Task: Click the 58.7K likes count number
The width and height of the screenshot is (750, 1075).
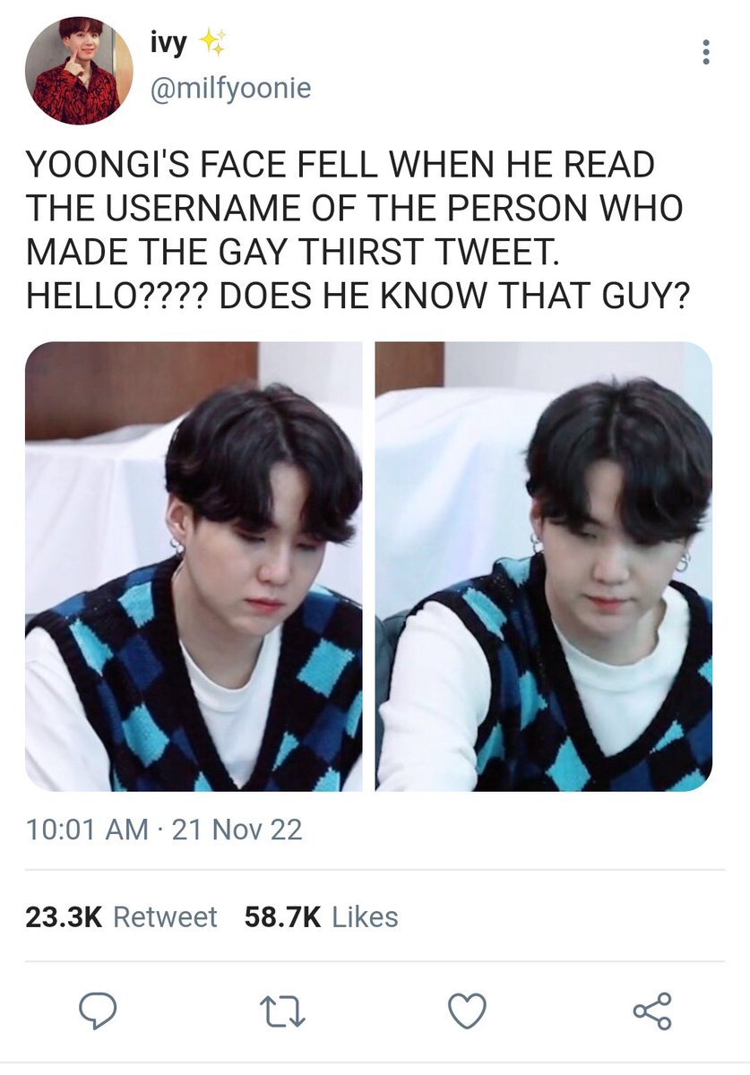Action: coord(282,916)
